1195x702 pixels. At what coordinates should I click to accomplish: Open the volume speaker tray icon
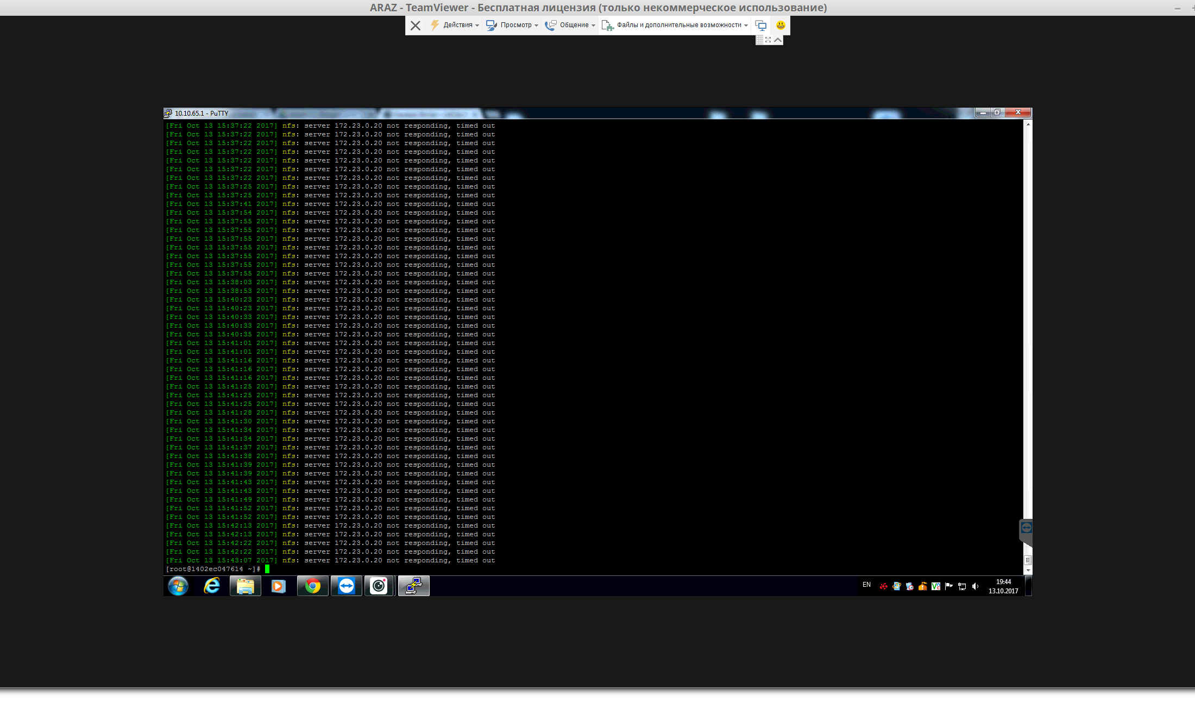pyautogui.click(x=975, y=586)
